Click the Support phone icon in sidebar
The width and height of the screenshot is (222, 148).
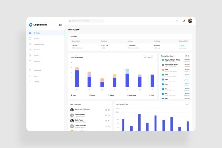click(30, 76)
